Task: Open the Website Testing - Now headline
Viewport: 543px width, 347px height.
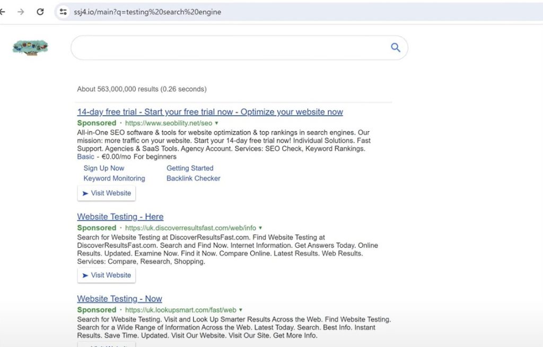Action: [119, 299]
